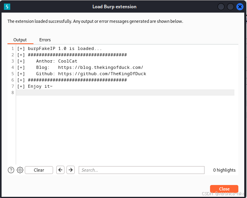The image size is (247, 198).
Task: Open the help question mark icon
Action: coord(11,170)
